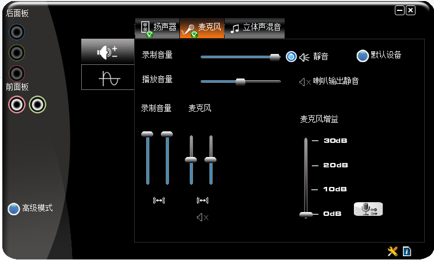The image size is (434, 260).
Task: Click the 喇叭输出静音 speaker icon
Action: (305, 82)
